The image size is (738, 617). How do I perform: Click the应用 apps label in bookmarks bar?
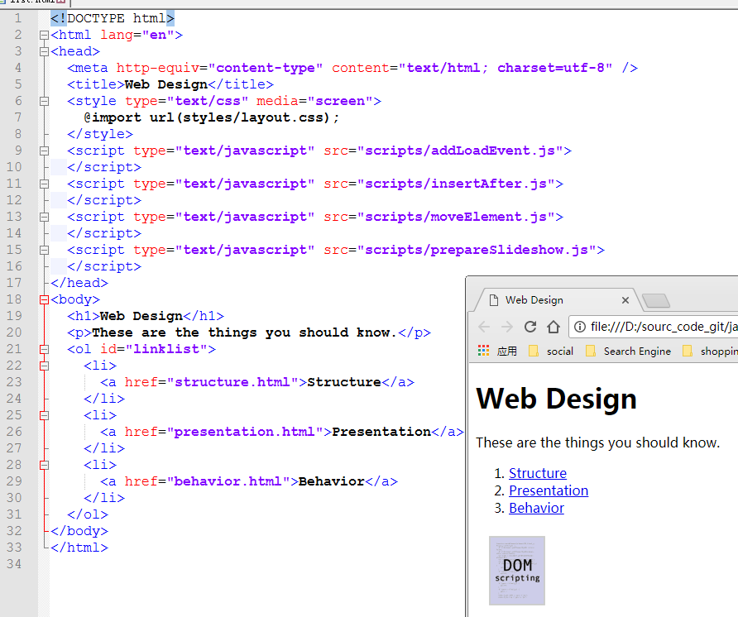(x=507, y=351)
